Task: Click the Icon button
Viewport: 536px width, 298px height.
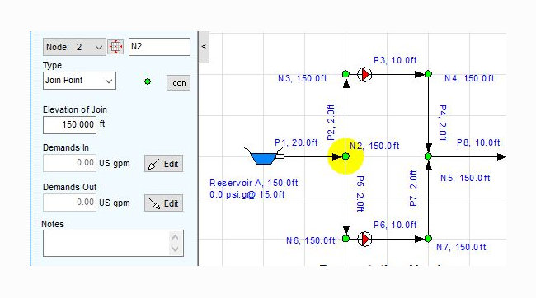Action: tap(178, 83)
